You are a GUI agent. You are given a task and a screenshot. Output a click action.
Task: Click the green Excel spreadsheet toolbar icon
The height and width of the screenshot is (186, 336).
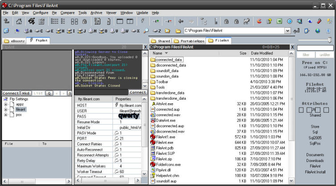point(279,21)
